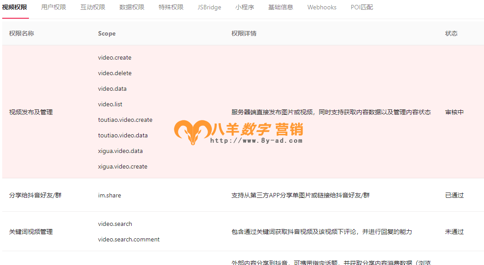This screenshot has height=265, width=484.
Task: Click the 状态 column header
Action: click(451, 33)
